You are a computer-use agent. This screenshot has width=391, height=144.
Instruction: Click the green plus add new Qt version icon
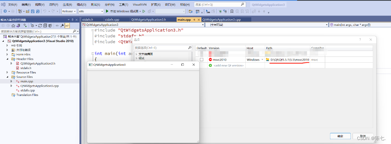[x=210, y=65]
